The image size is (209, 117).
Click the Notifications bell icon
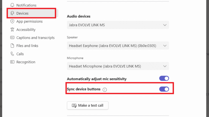click(12, 5)
